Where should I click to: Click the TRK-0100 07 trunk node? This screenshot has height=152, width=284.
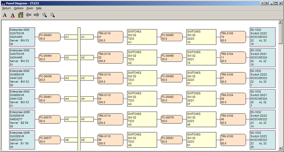[x=233, y=78]
